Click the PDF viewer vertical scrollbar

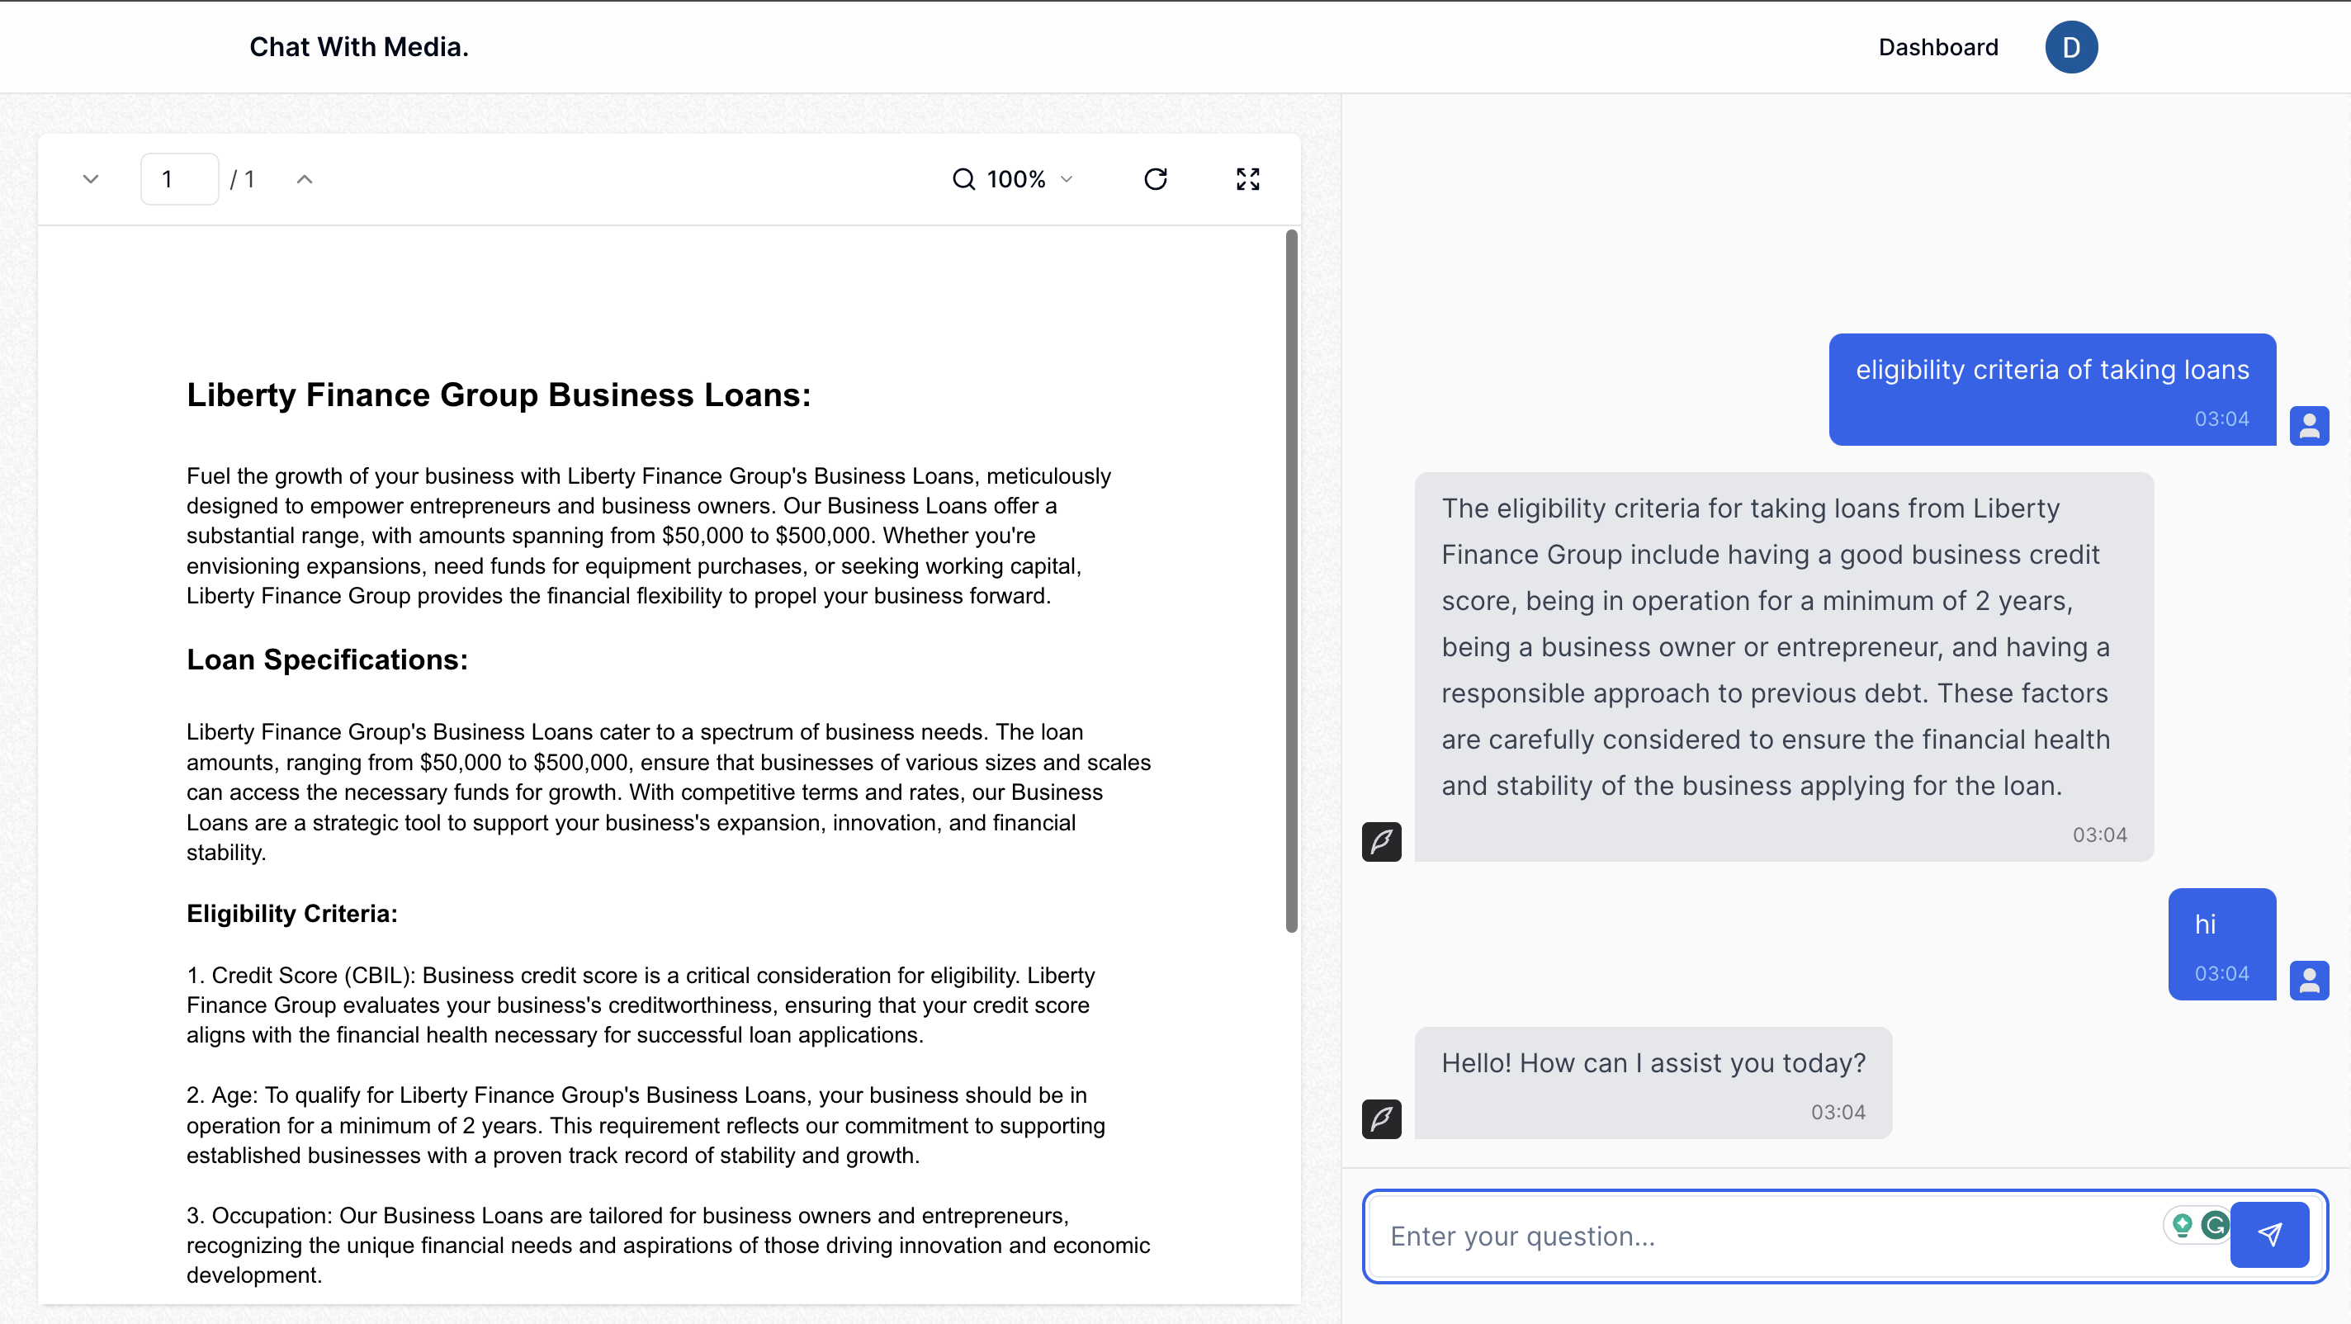(x=1291, y=581)
